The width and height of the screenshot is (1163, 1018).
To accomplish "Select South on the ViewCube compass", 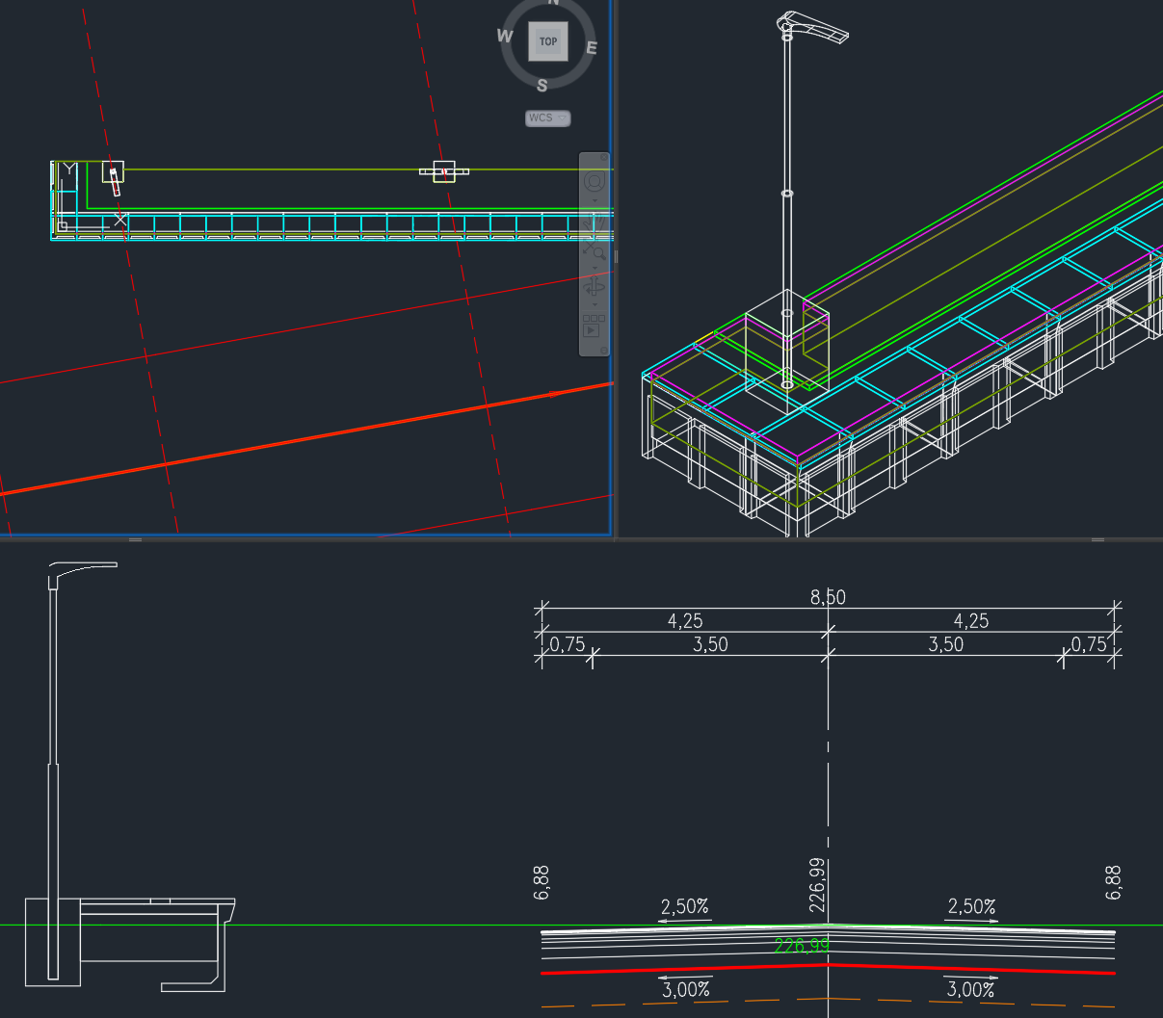I will point(542,86).
